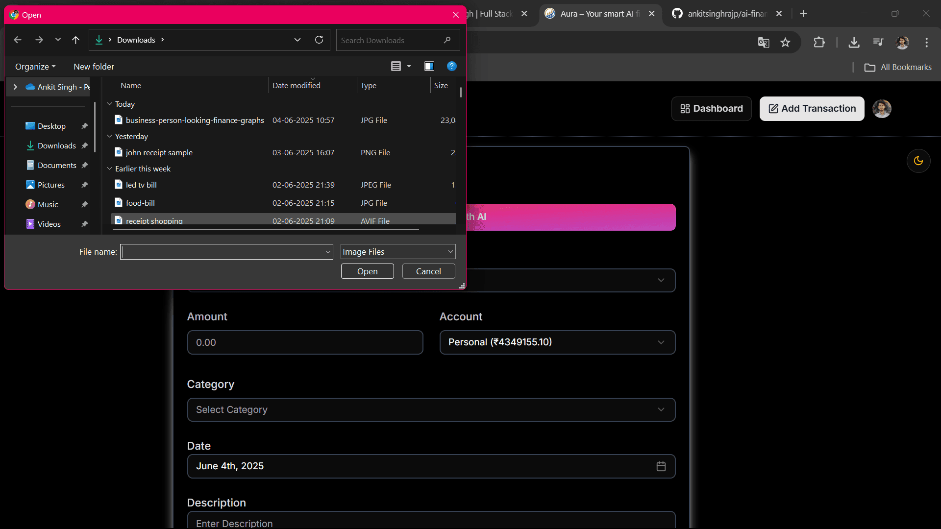Expand address bar previous locations dropdown
941x529 pixels.
(x=297, y=40)
